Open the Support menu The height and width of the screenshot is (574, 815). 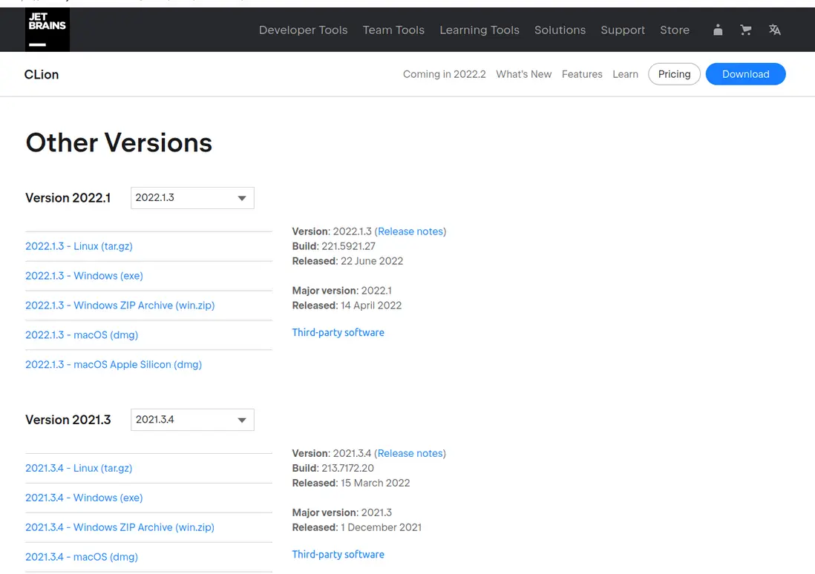click(x=623, y=30)
